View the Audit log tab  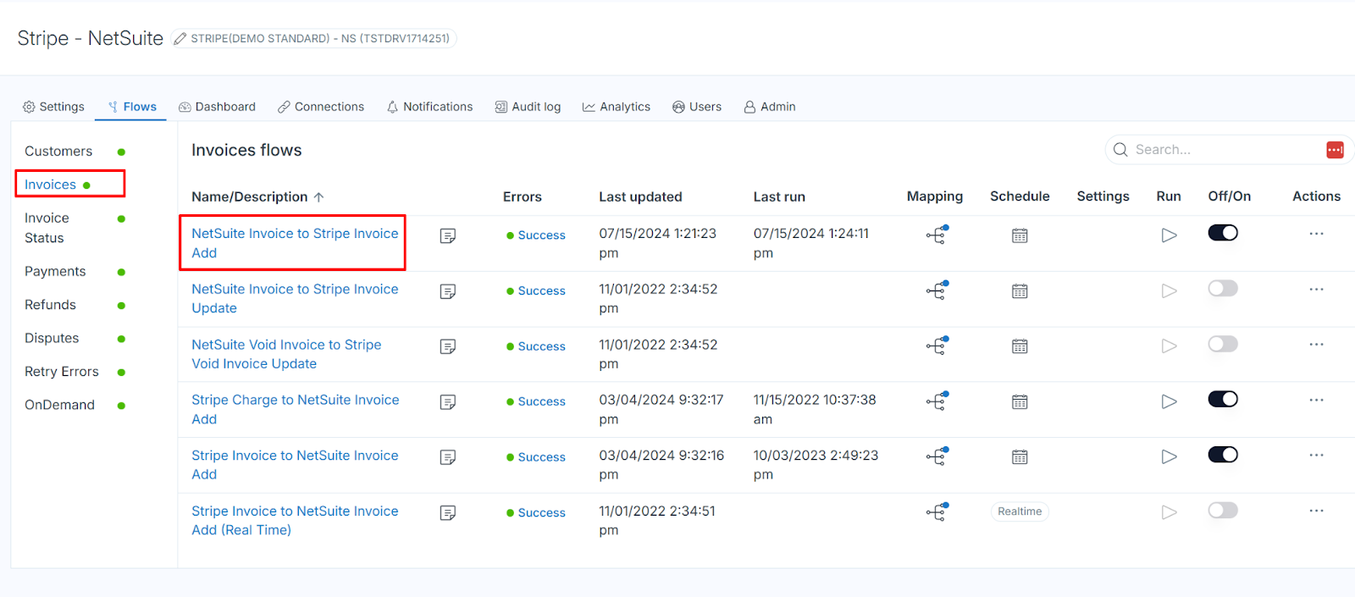(x=528, y=107)
